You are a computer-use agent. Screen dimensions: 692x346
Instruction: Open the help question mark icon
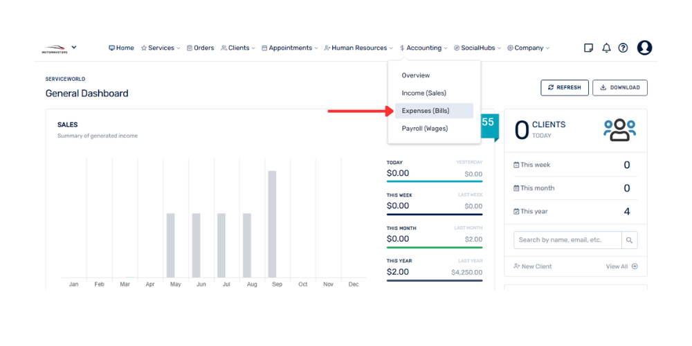(623, 48)
